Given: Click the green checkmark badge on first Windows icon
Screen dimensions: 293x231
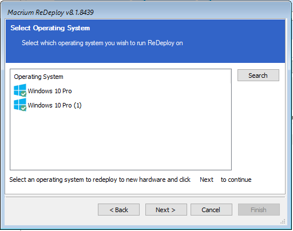Looking at the screenshot, I should pos(23,94).
